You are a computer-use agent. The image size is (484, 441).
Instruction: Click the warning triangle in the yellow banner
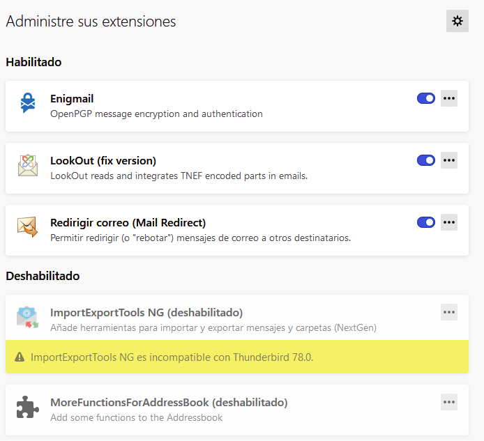click(20, 357)
